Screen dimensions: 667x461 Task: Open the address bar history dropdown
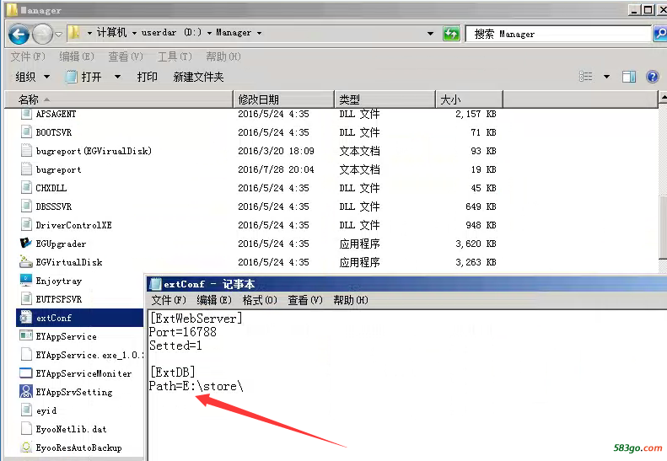pos(431,34)
